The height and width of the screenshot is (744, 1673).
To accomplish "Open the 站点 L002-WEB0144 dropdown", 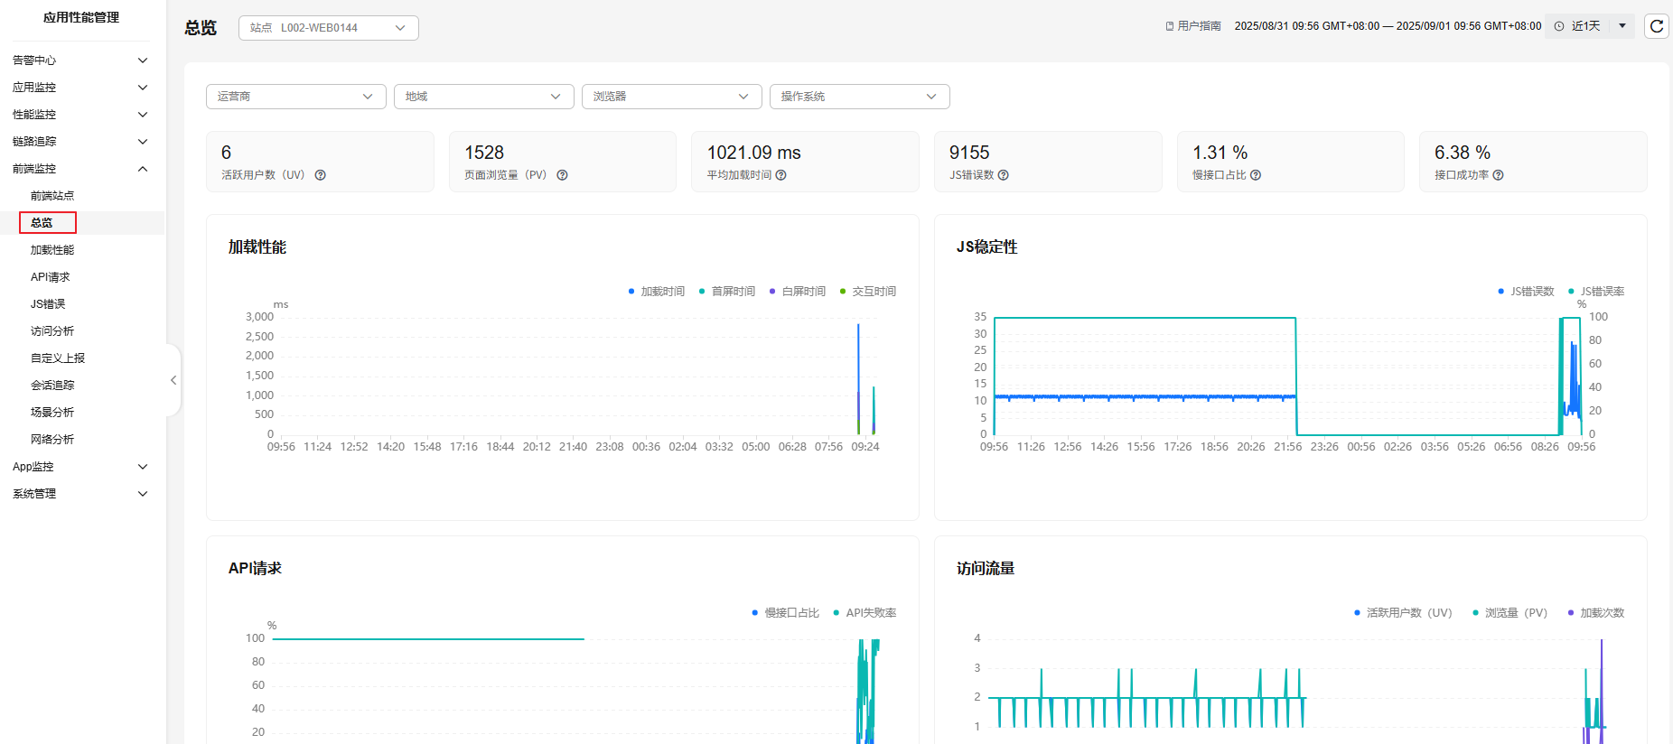I will [329, 28].
